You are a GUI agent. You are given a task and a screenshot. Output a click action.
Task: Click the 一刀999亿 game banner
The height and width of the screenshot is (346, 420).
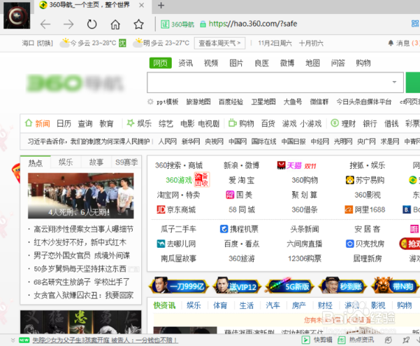pos(180,286)
